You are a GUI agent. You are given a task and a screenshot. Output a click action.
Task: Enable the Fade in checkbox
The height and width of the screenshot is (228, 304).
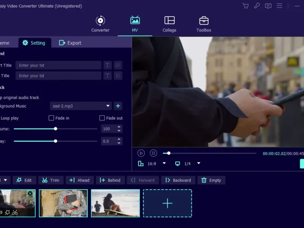pyautogui.click(x=51, y=118)
